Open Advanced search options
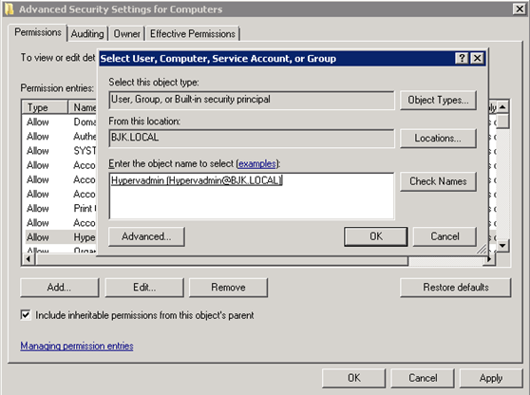 146,236
